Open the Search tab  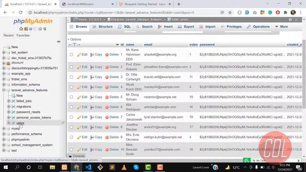(x=144, y=27)
